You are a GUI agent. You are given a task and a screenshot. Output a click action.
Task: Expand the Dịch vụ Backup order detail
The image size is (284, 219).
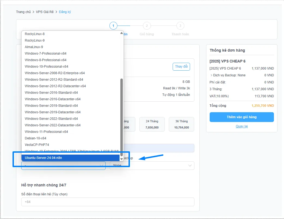(211, 75)
